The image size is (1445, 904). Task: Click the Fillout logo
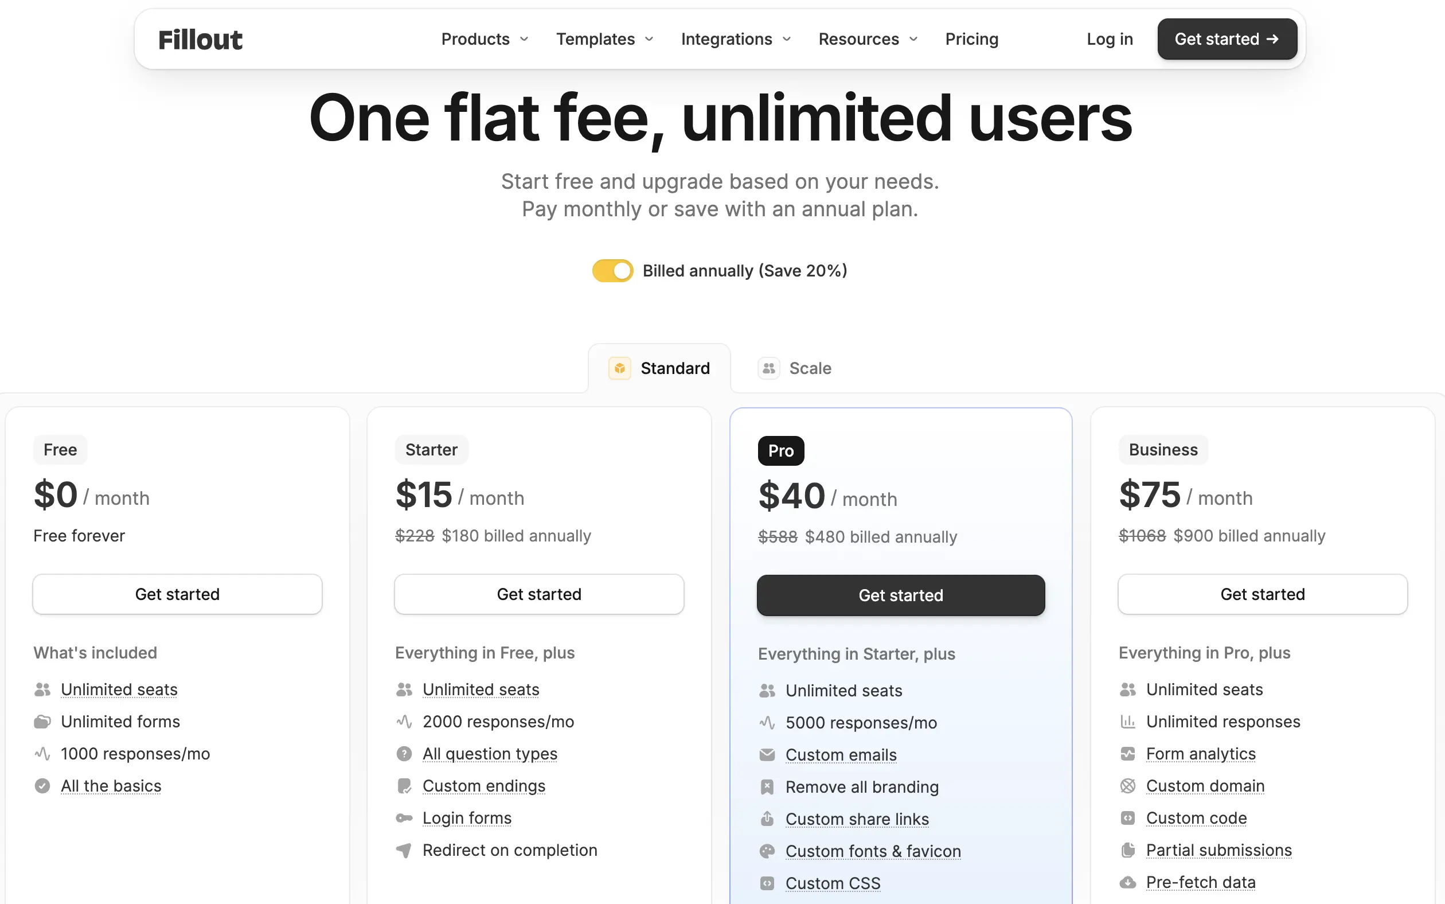tap(200, 40)
